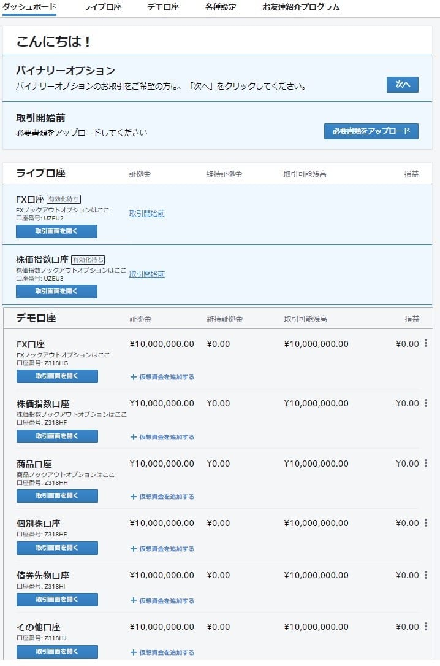The height and width of the screenshot is (666, 440).
Task: Switch to the ライブ口座 tab
Action: coord(102,7)
